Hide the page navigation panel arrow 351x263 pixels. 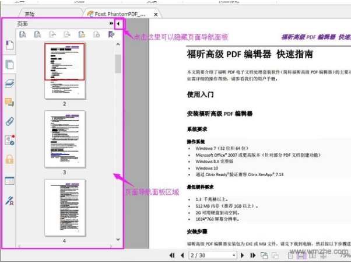tap(118, 23)
